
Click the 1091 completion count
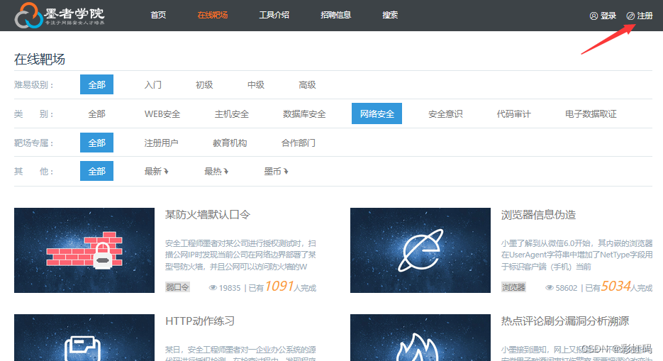[x=279, y=287]
